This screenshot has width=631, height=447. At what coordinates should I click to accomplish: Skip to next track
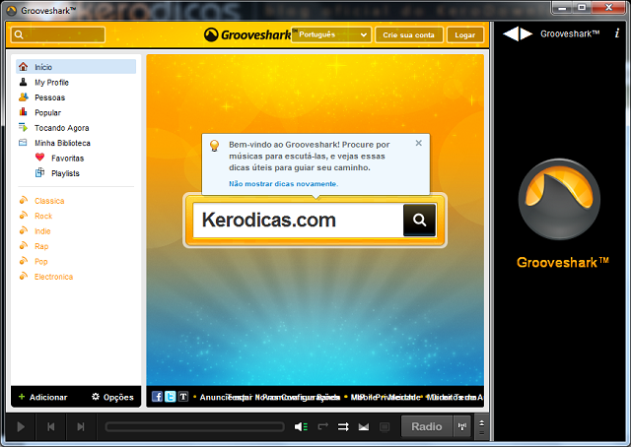click(81, 426)
